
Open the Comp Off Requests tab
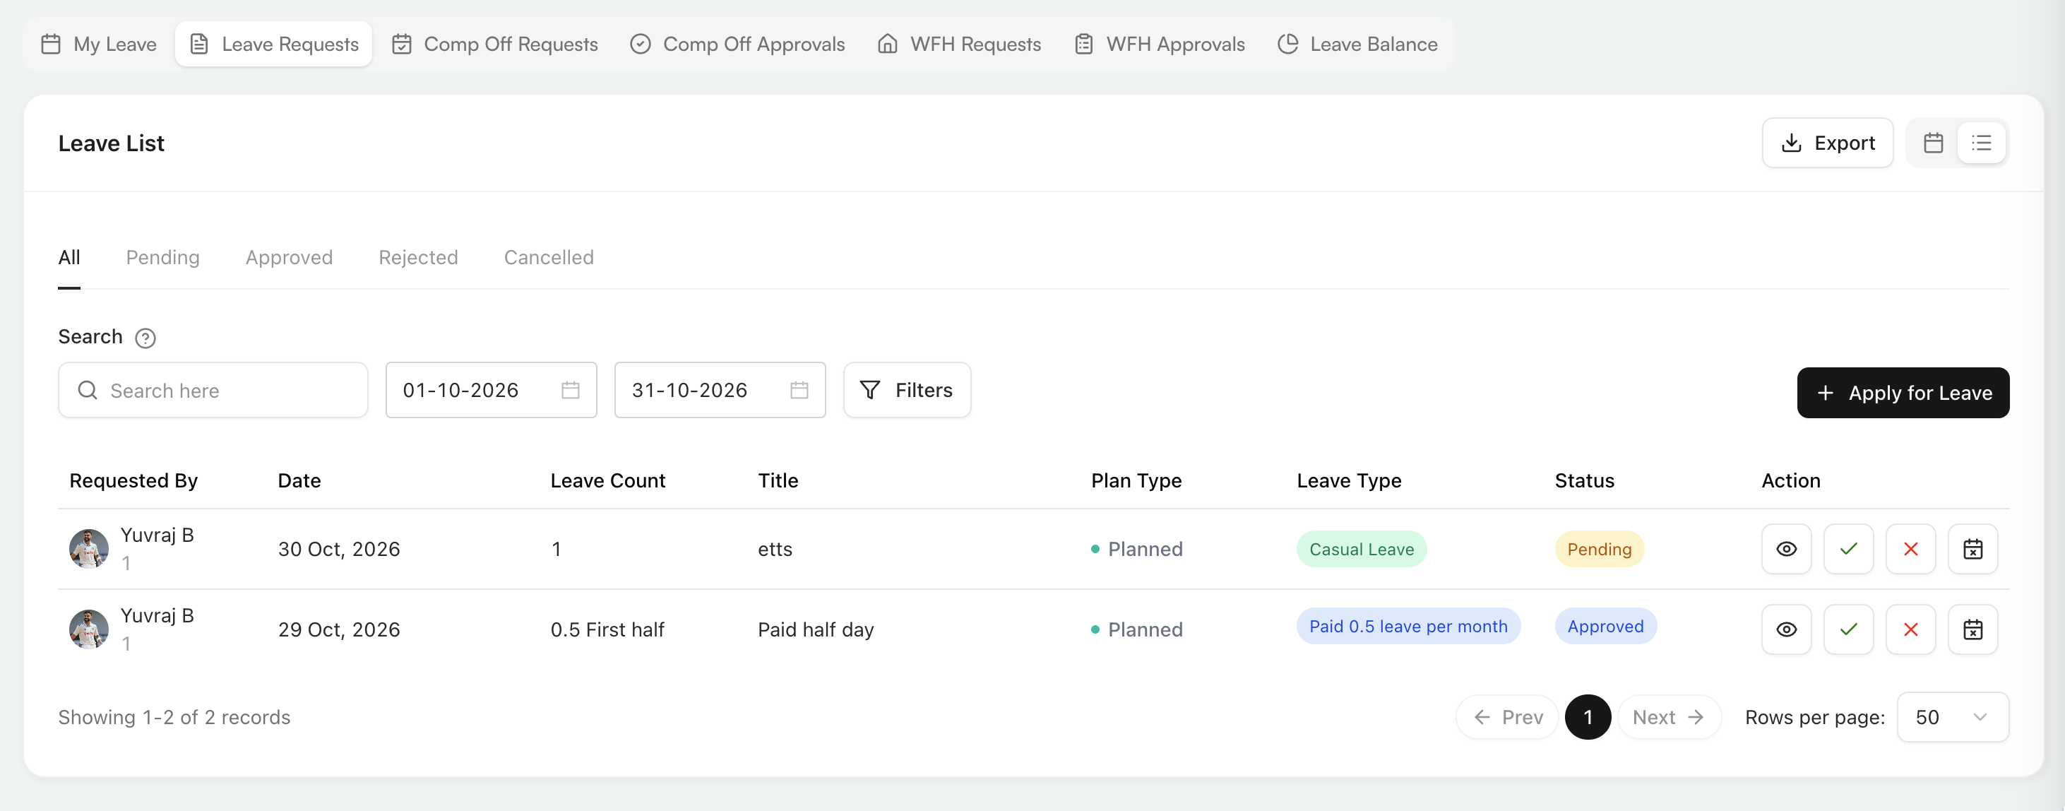(x=494, y=44)
